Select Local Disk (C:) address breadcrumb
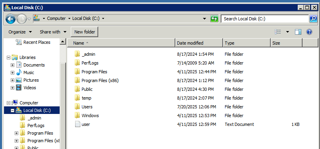 86,18
